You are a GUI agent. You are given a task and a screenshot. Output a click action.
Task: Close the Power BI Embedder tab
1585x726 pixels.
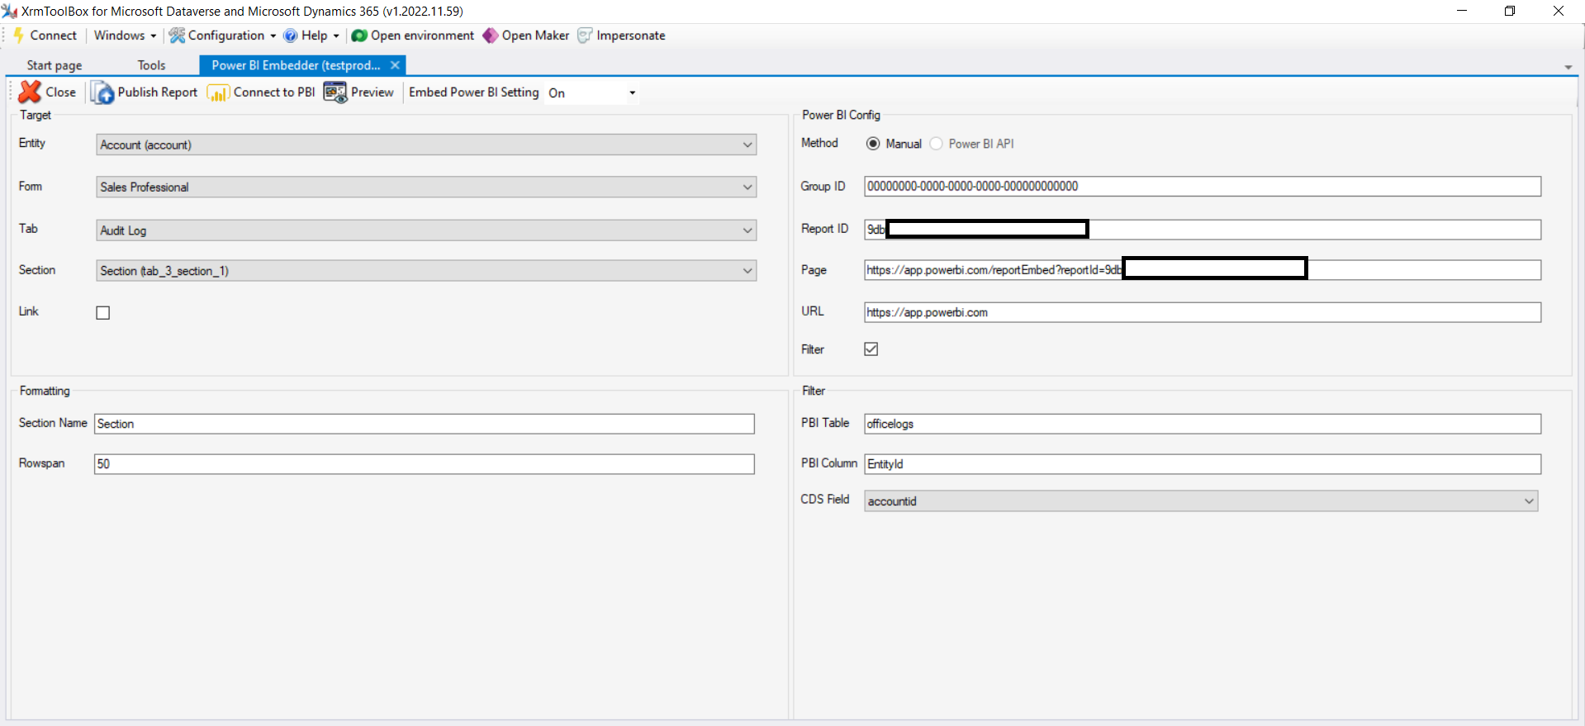point(395,65)
